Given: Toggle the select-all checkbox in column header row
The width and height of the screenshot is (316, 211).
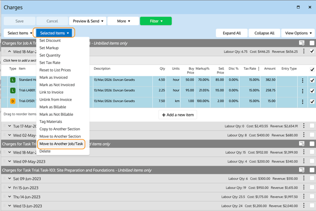Looking at the screenshot, I should click(312, 69).
